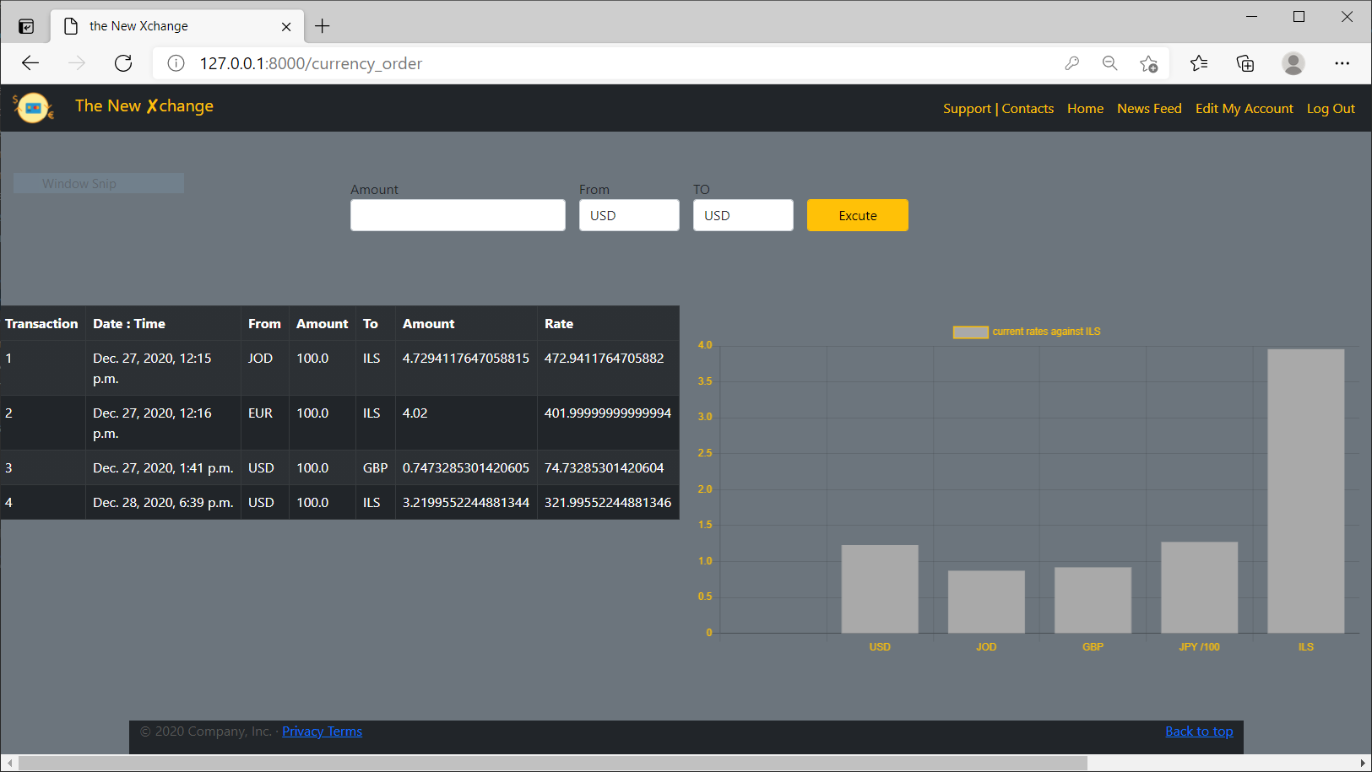This screenshot has width=1372, height=772.
Task: Add page to favorites star icon
Action: tap(1148, 63)
